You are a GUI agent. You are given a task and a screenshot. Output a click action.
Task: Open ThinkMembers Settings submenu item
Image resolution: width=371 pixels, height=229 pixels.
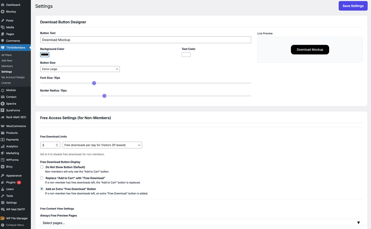click(7, 72)
